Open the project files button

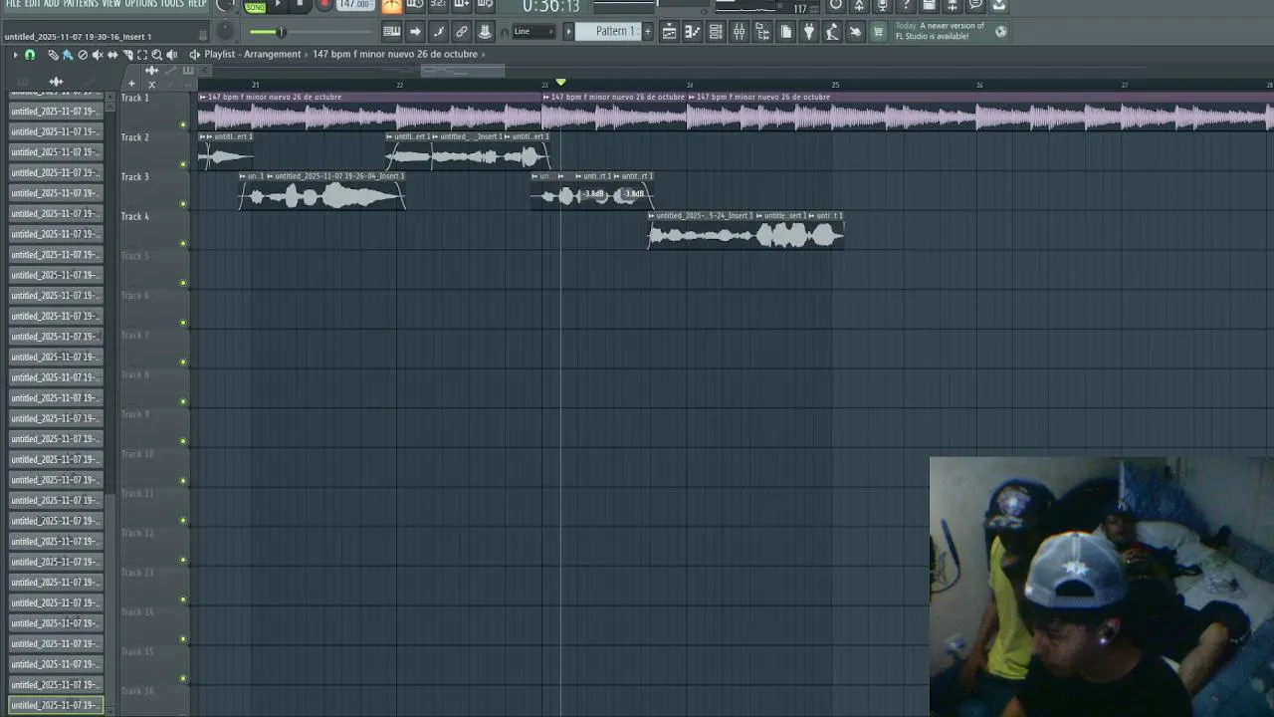coord(785,32)
